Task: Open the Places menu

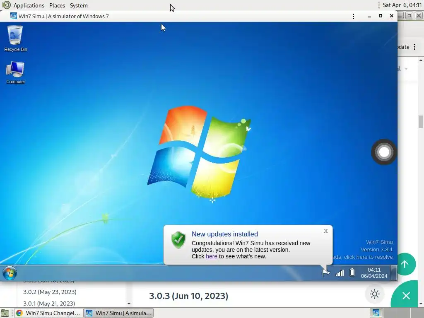Action: coord(57,5)
